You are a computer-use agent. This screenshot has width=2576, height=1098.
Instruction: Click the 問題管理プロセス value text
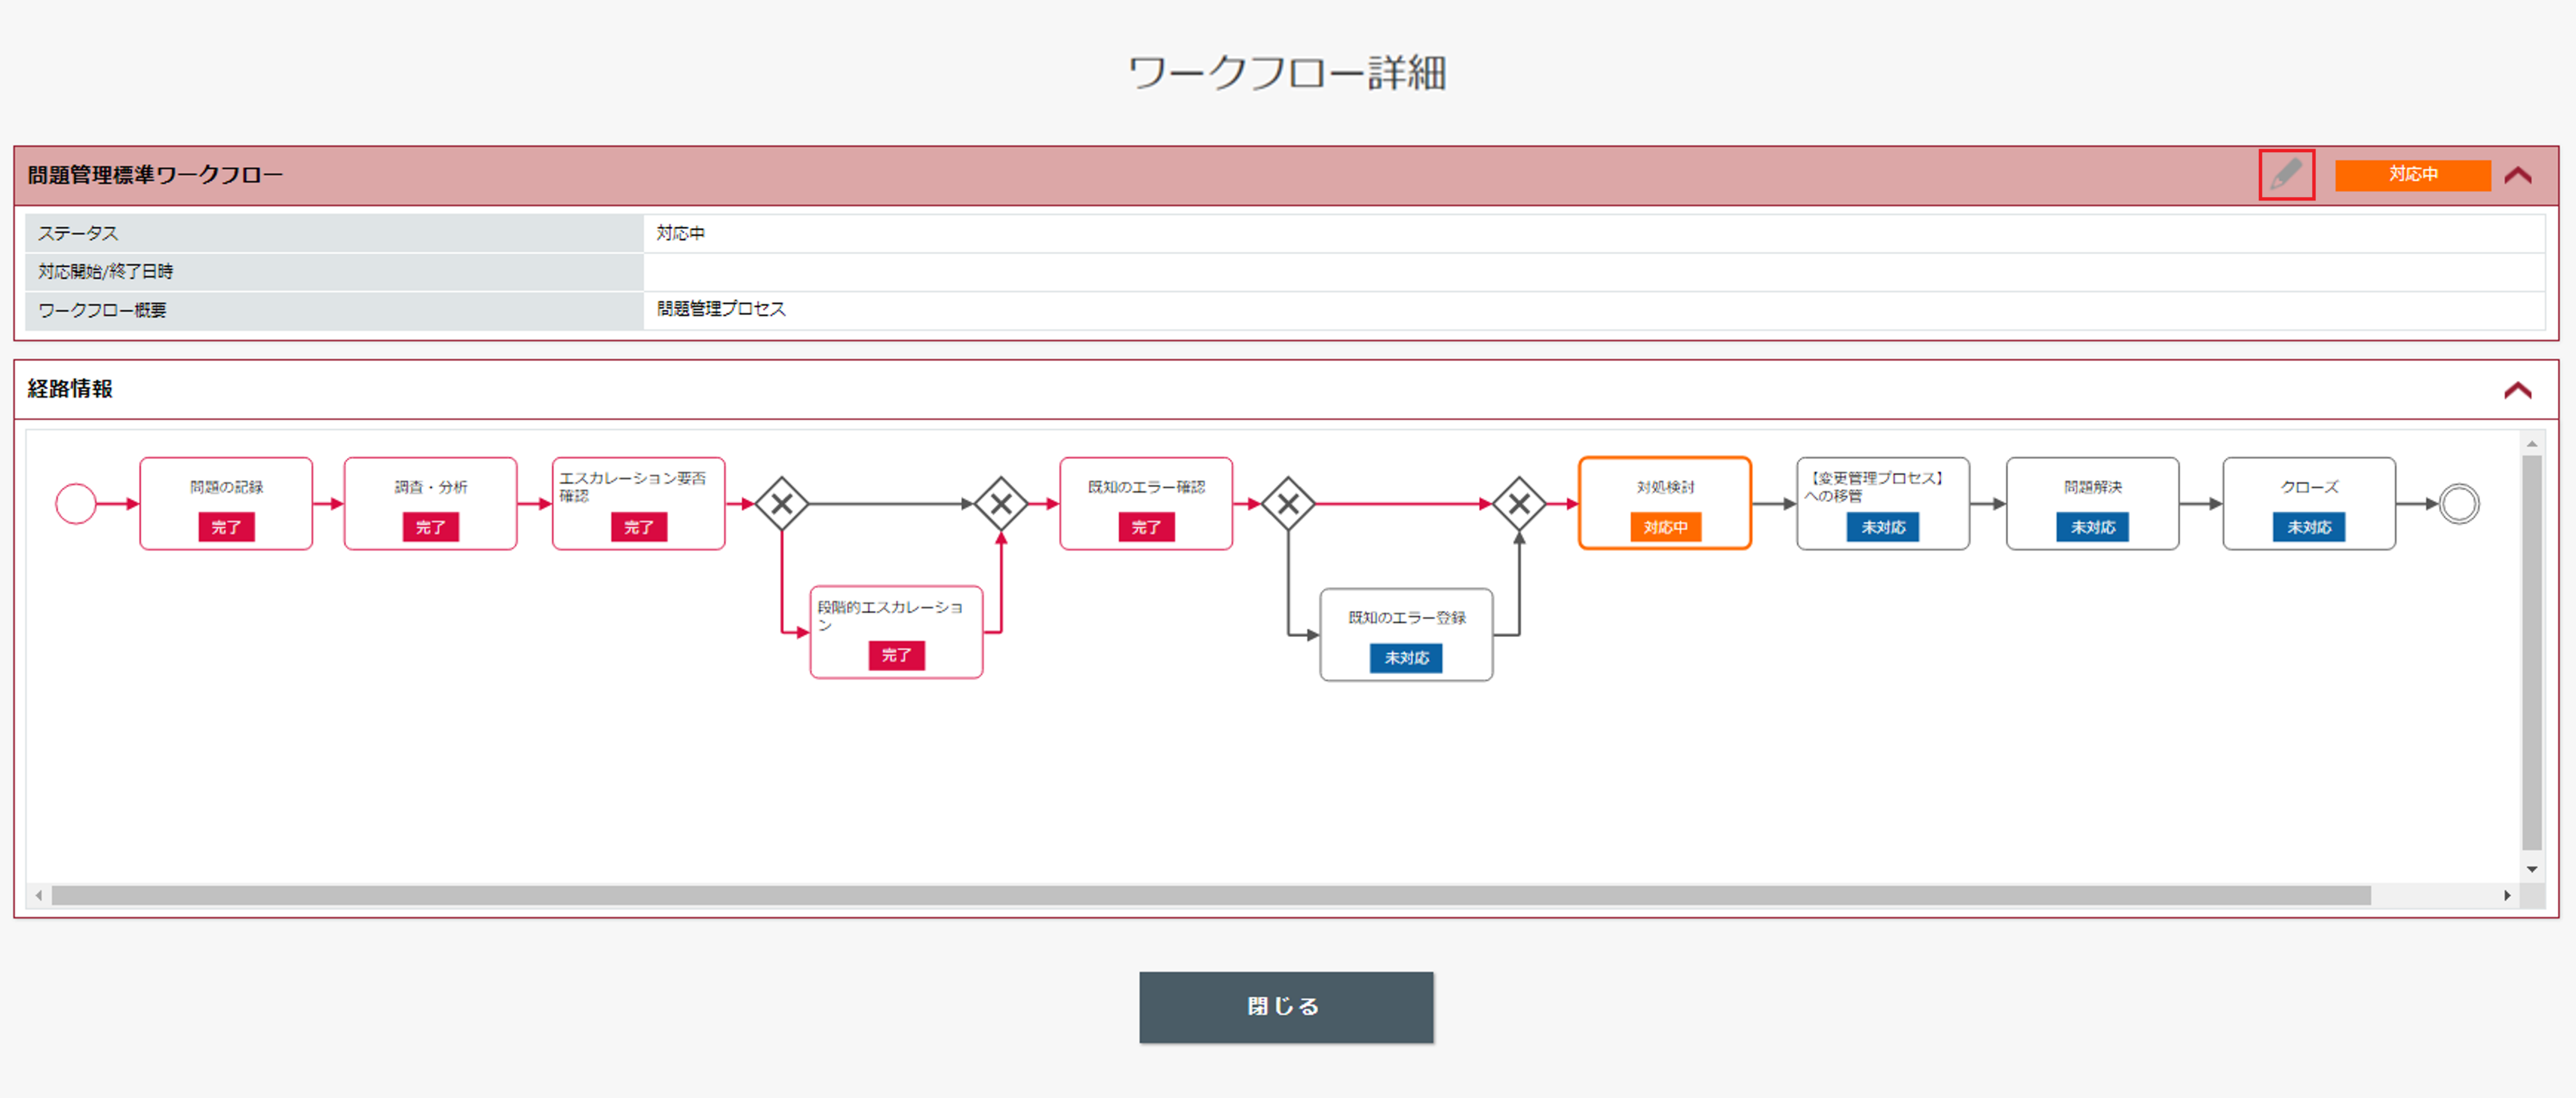coord(721,309)
